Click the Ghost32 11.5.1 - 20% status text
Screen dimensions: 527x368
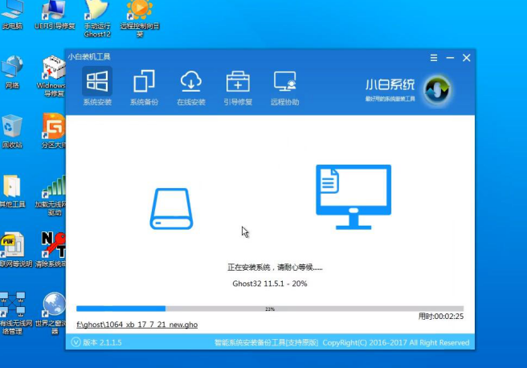coord(270,284)
